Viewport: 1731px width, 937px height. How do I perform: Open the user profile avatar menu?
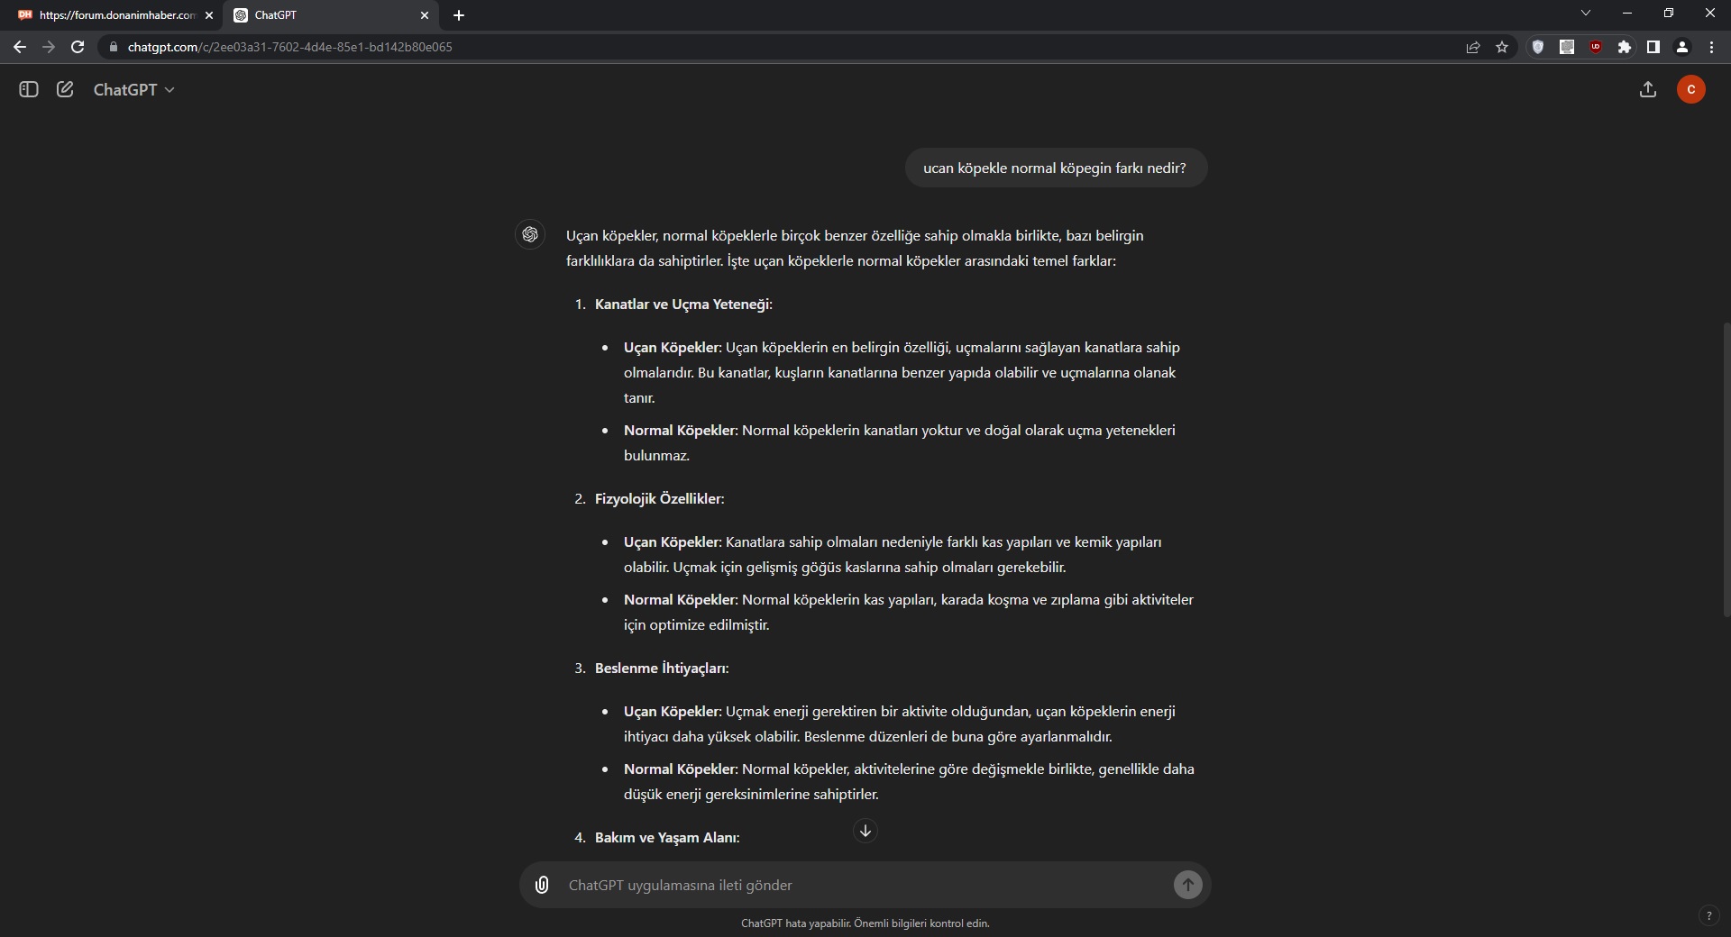1691,89
